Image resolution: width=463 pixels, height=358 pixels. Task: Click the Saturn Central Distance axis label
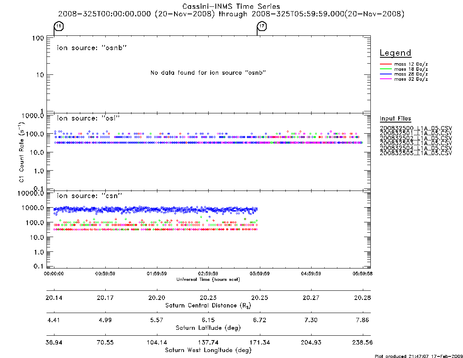tap(208, 305)
